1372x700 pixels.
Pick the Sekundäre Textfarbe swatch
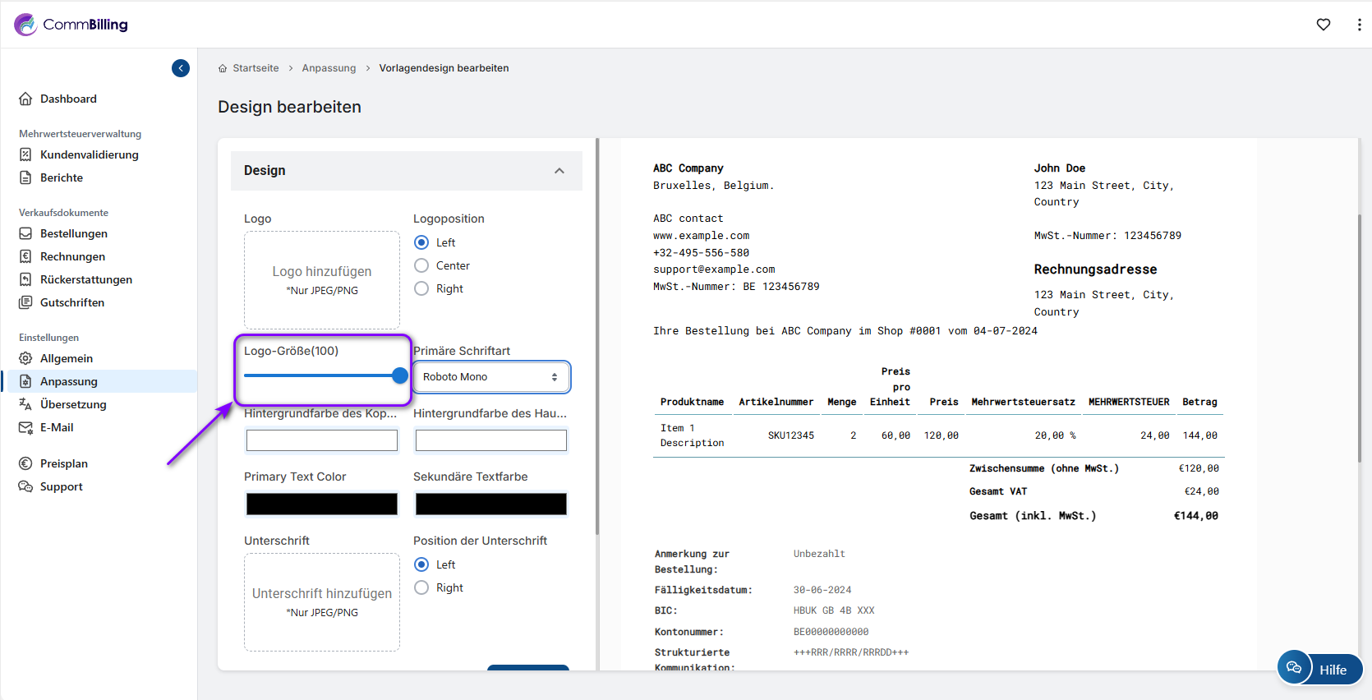click(x=491, y=504)
